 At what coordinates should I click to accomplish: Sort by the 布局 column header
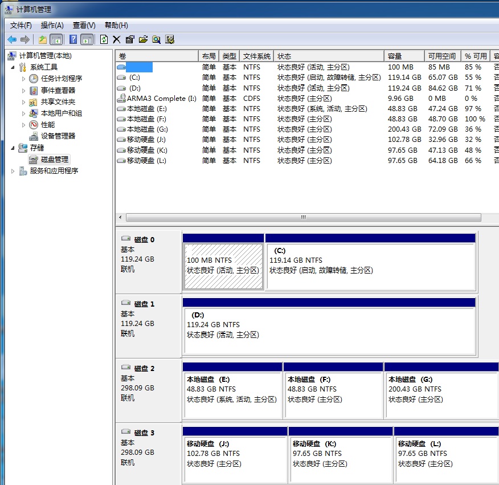click(x=208, y=56)
